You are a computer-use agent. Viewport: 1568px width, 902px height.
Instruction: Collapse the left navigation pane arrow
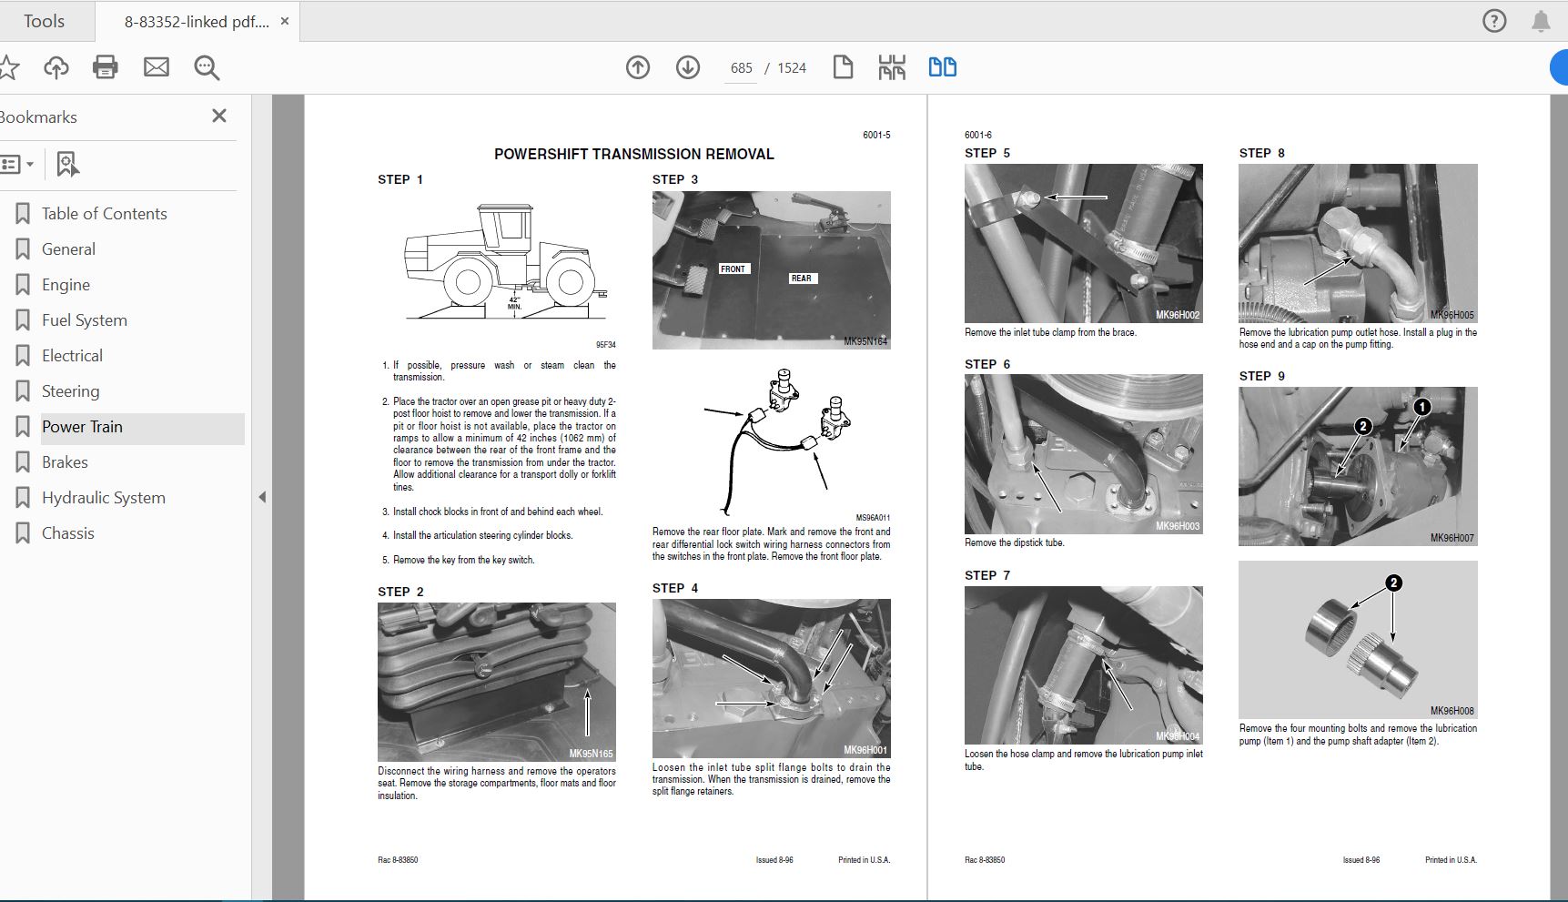pos(262,497)
